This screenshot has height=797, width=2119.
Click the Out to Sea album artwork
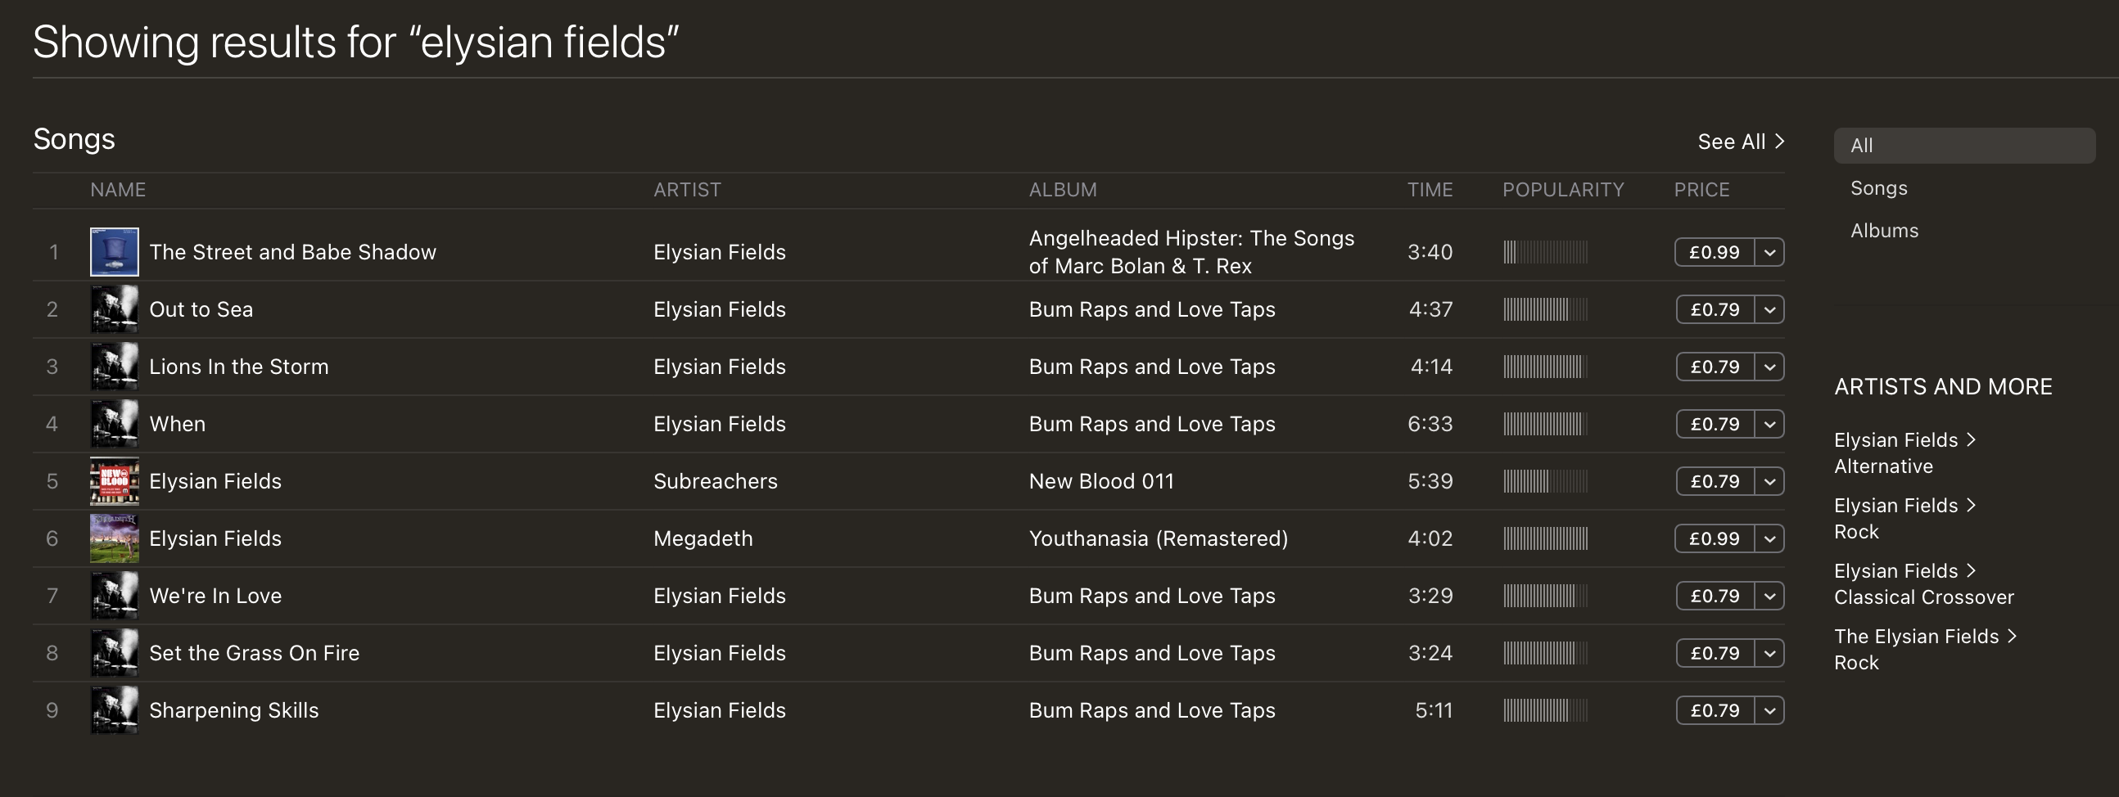click(x=115, y=309)
